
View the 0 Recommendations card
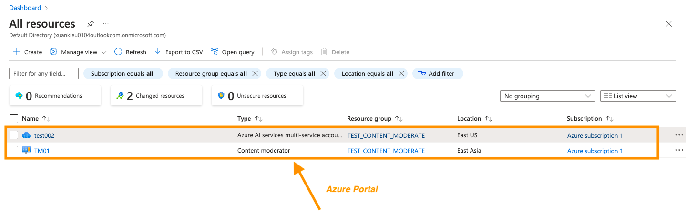click(x=55, y=96)
